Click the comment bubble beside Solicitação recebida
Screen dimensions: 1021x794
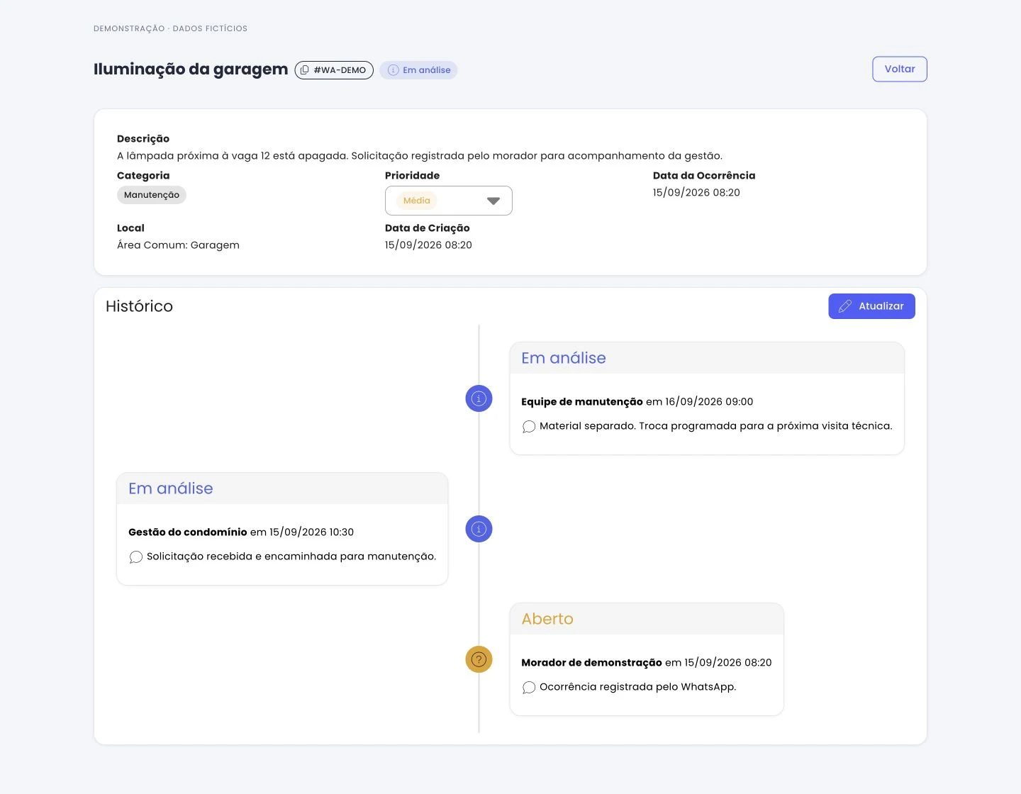136,557
